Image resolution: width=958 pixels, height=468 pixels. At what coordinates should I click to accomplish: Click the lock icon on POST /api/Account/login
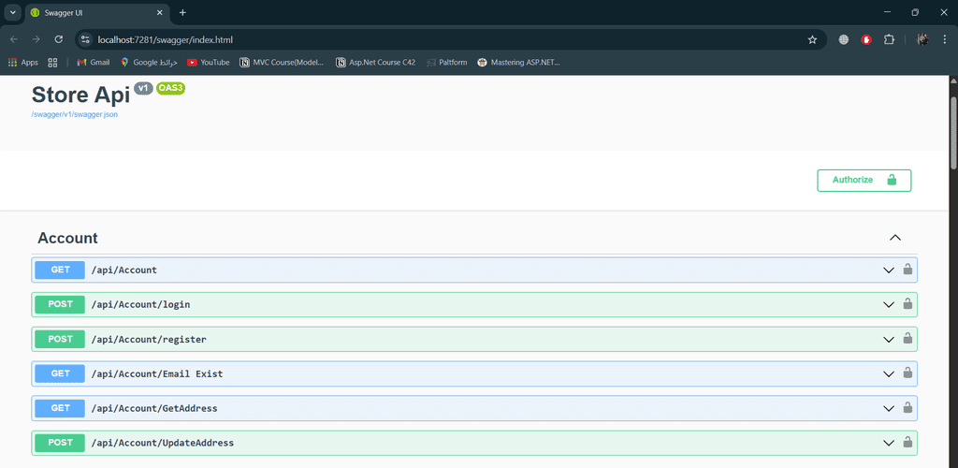(907, 304)
